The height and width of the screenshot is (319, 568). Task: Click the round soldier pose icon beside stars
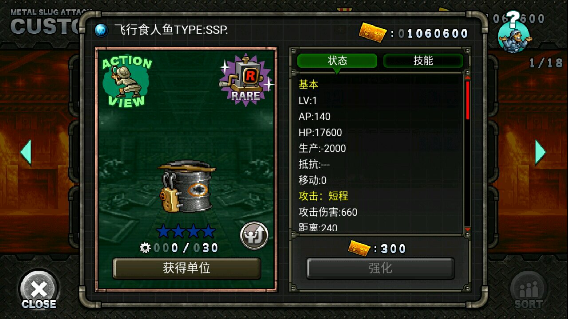coord(254,236)
